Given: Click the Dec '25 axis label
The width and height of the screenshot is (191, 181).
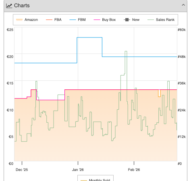Looking at the screenshot, I should pos(22,170).
